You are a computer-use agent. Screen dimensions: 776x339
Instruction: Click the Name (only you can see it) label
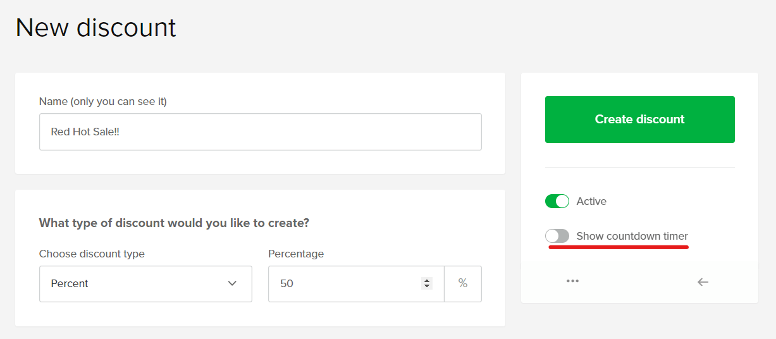(103, 101)
